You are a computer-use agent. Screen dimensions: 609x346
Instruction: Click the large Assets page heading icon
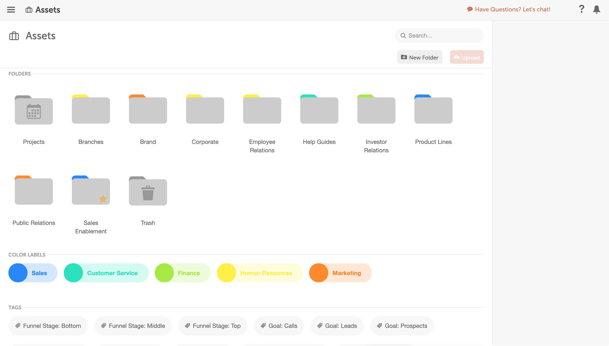coord(14,36)
